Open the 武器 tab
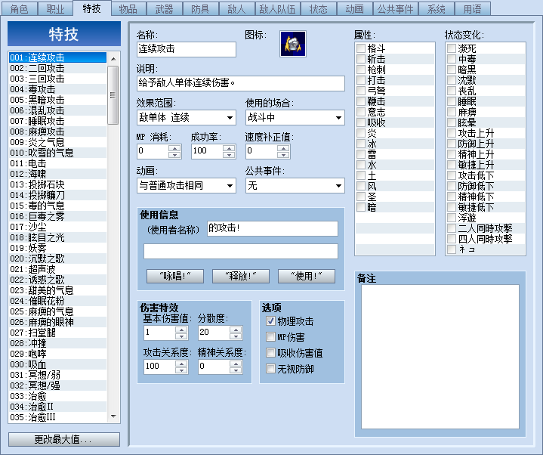Viewport: 543px width, 455px height. coord(164,8)
